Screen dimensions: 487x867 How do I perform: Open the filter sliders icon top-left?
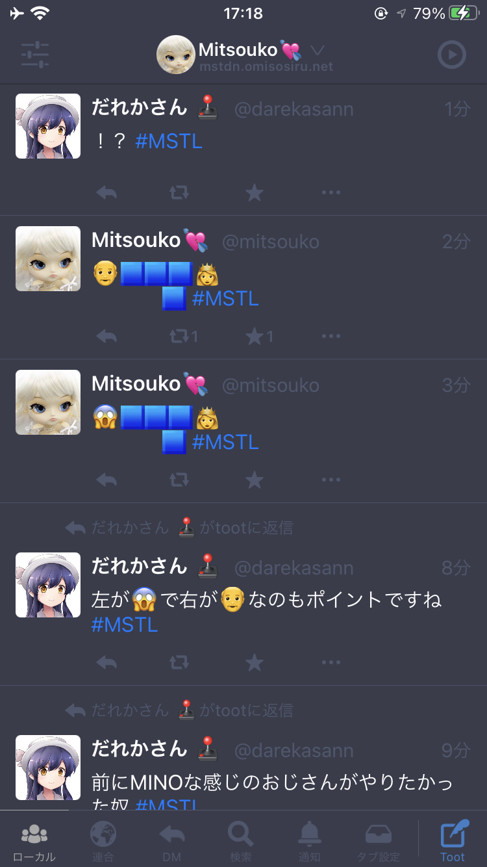tap(35, 55)
